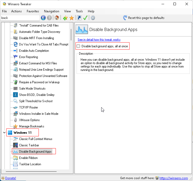Click the grey Forward navigation arrow
This screenshot has height=181, width=193.
tap(49, 18)
